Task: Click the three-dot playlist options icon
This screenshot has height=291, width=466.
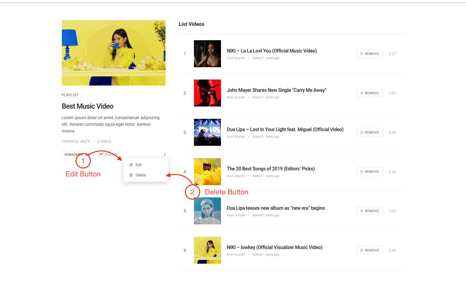Action: click(165, 154)
